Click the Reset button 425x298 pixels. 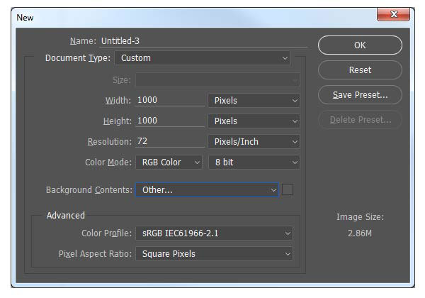[360, 70]
